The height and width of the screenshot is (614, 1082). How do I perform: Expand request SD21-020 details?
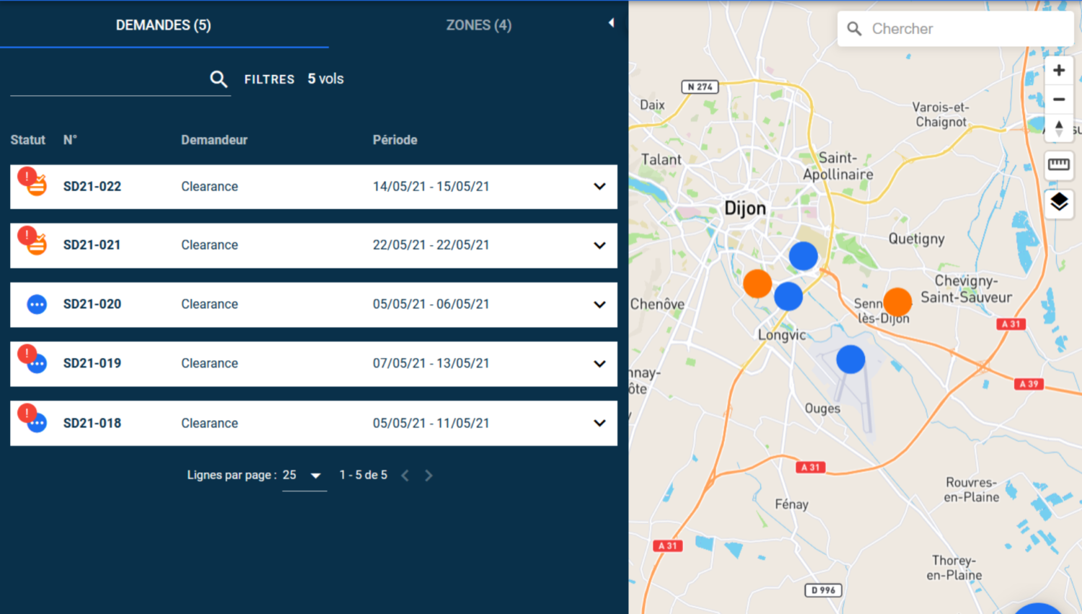click(x=599, y=304)
